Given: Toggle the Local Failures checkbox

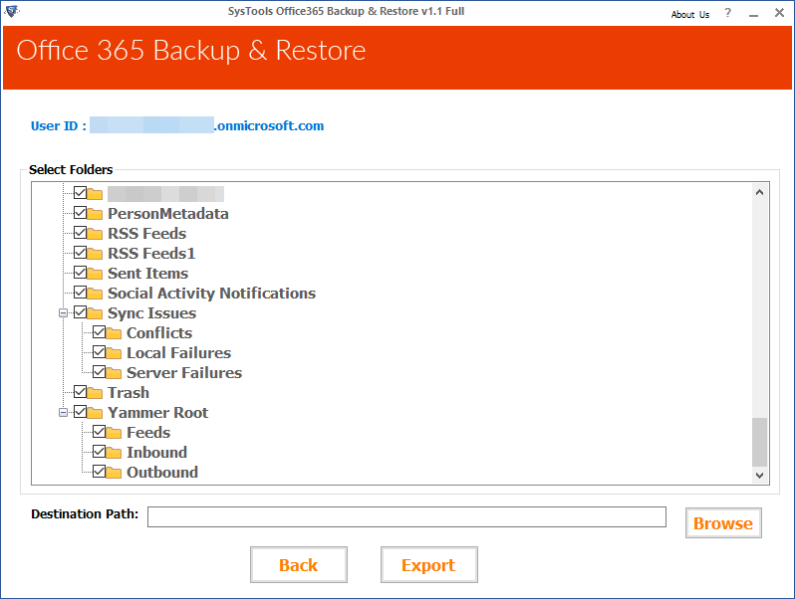Looking at the screenshot, I should click(100, 351).
